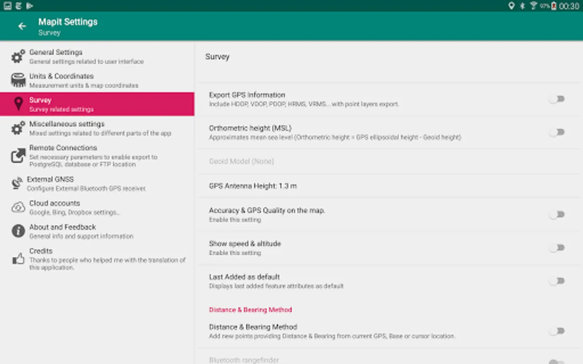The image size is (583, 364).
Task: Enable Show speed & altitude switch
Action: tap(557, 248)
